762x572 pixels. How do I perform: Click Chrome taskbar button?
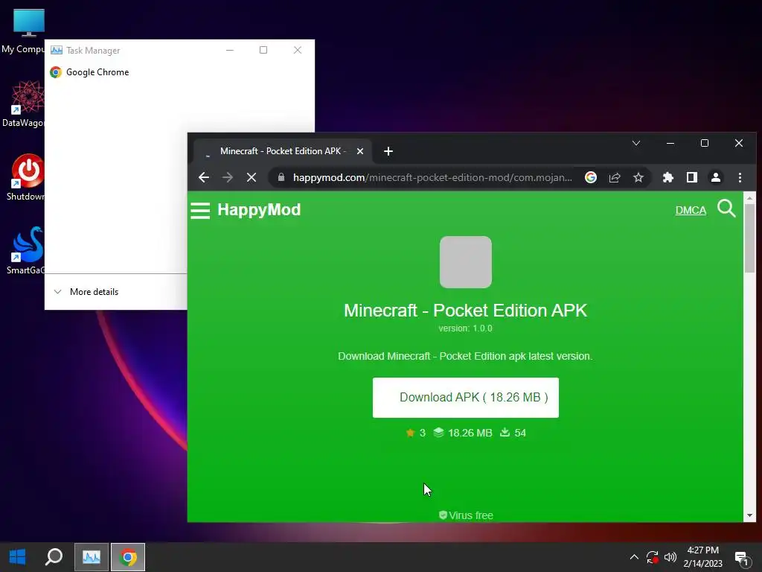(128, 557)
